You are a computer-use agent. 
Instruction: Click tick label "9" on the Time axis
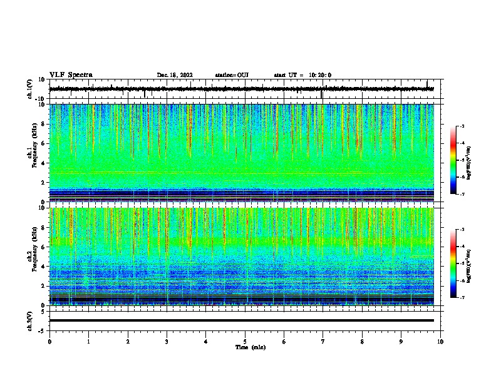click(401, 342)
